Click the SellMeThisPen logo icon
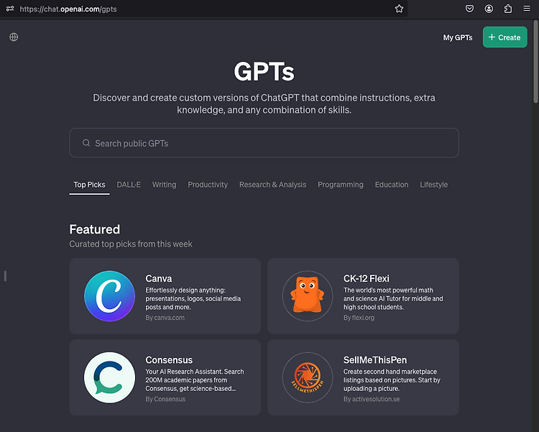539x432 pixels. [x=308, y=377]
